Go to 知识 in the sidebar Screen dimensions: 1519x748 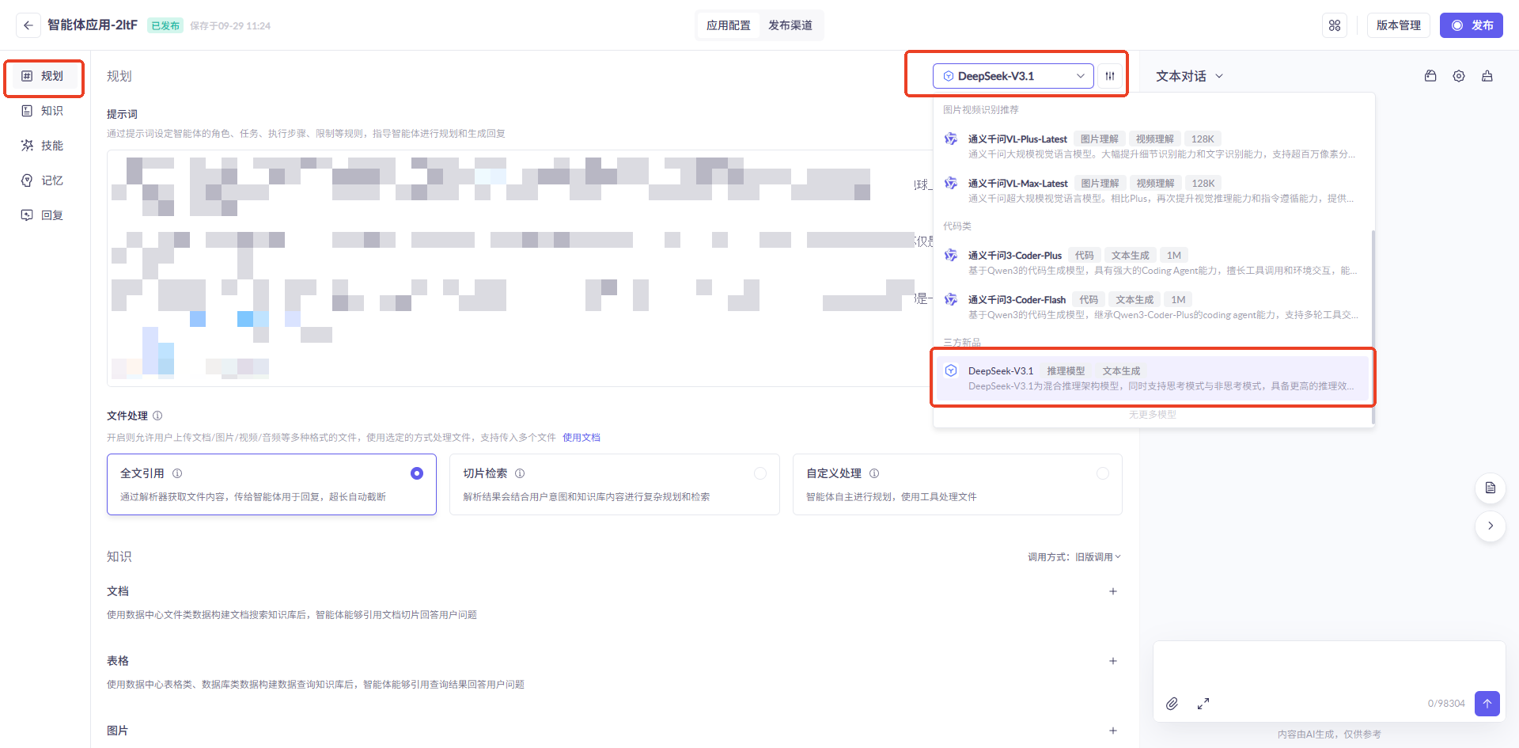point(44,111)
